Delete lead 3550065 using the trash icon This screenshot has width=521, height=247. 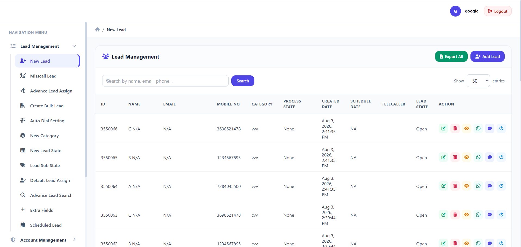tap(455, 157)
